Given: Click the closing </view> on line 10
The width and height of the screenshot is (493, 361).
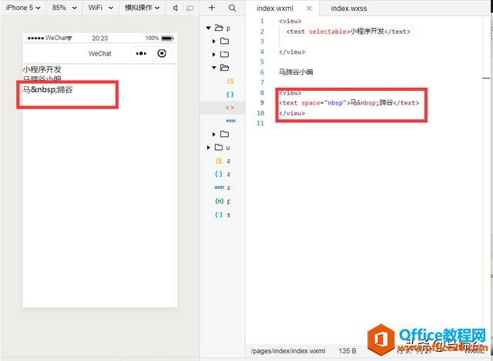Looking at the screenshot, I should 292,113.
